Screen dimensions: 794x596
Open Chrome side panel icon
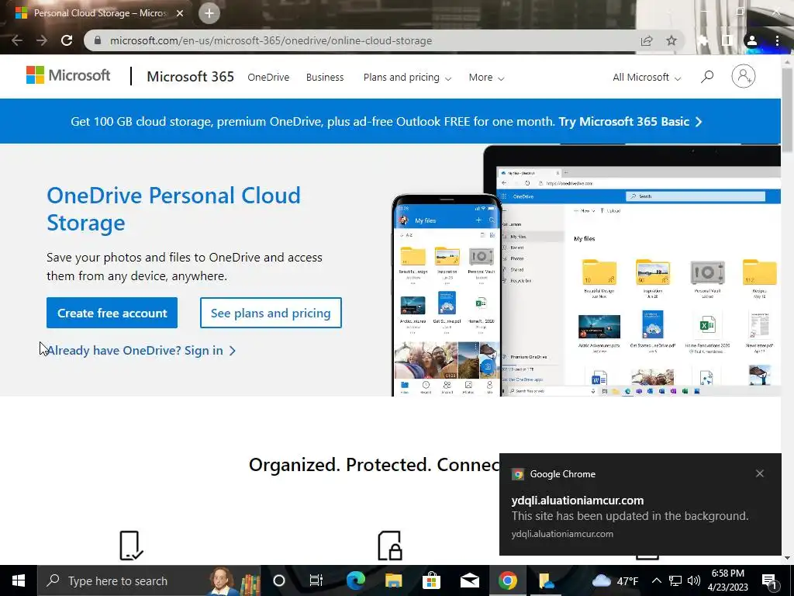point(727,40)
